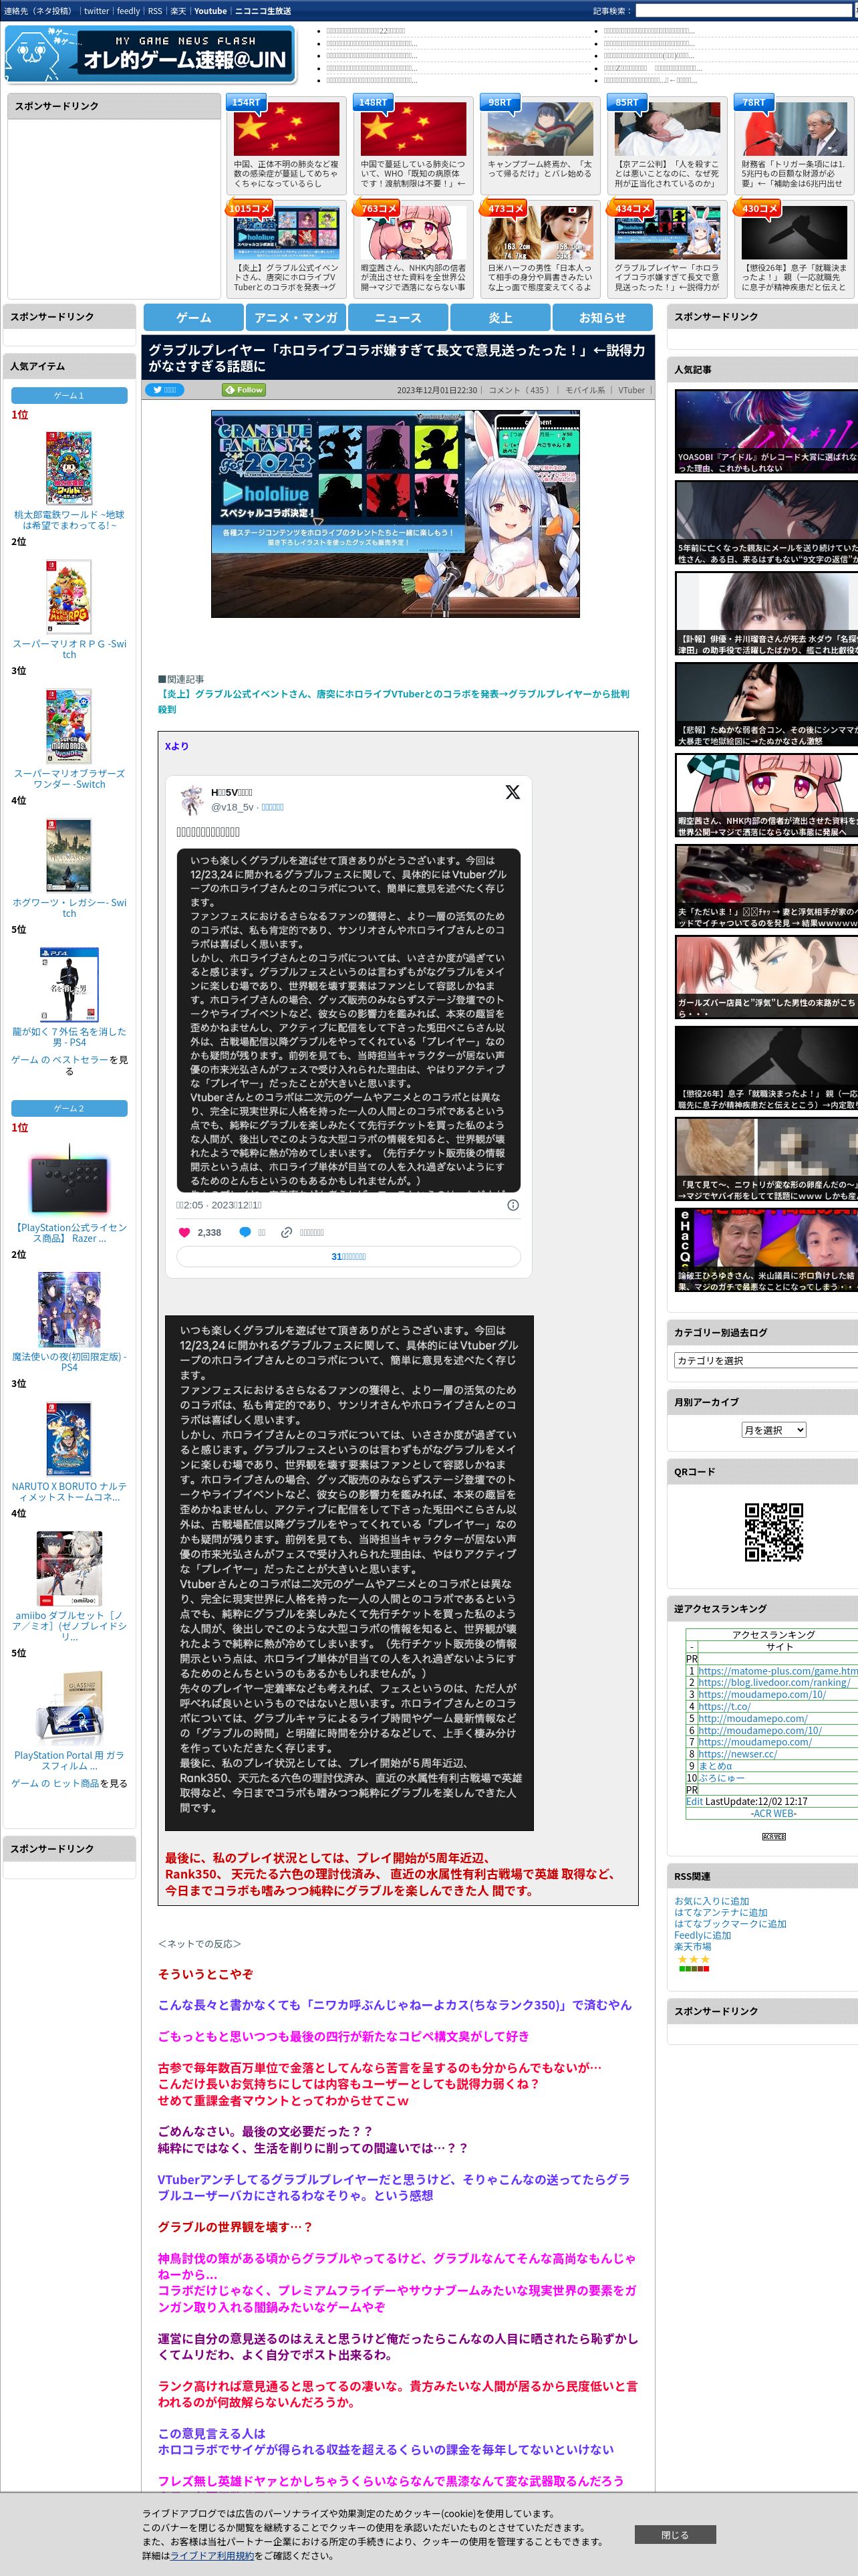The image size is (858, 2576).
Task: Click the 桃太郎電鉄ワールド product image
Action: 69,467
